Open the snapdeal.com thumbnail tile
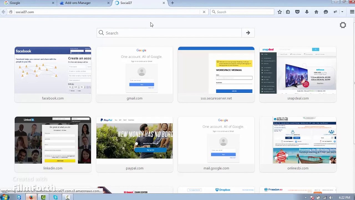The width and height of the screenshot is (355, 200). [x=298, y=74]
